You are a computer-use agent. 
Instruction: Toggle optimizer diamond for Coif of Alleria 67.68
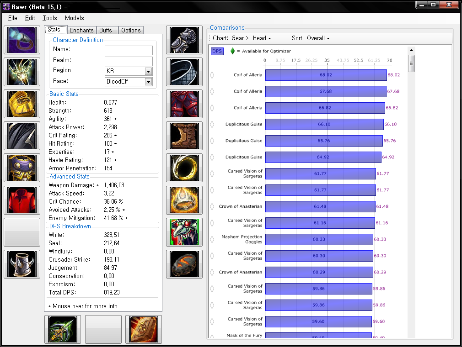212,91
